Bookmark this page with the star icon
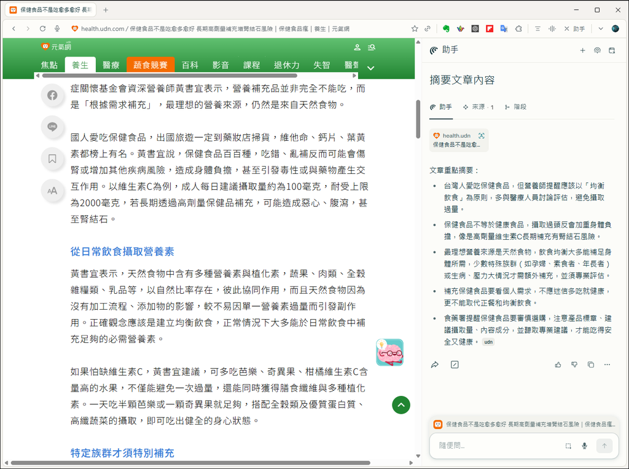 tap(415, 28)
